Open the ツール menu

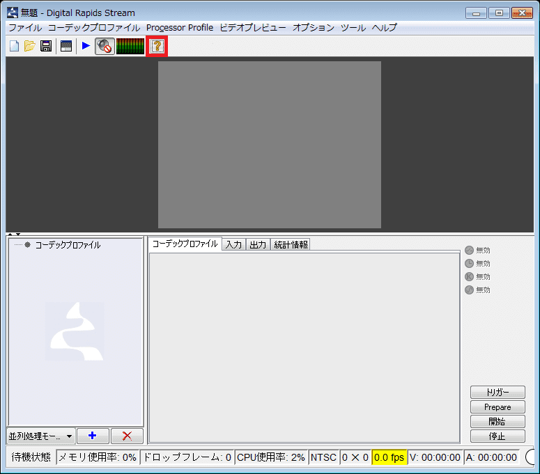click(353, 28)
